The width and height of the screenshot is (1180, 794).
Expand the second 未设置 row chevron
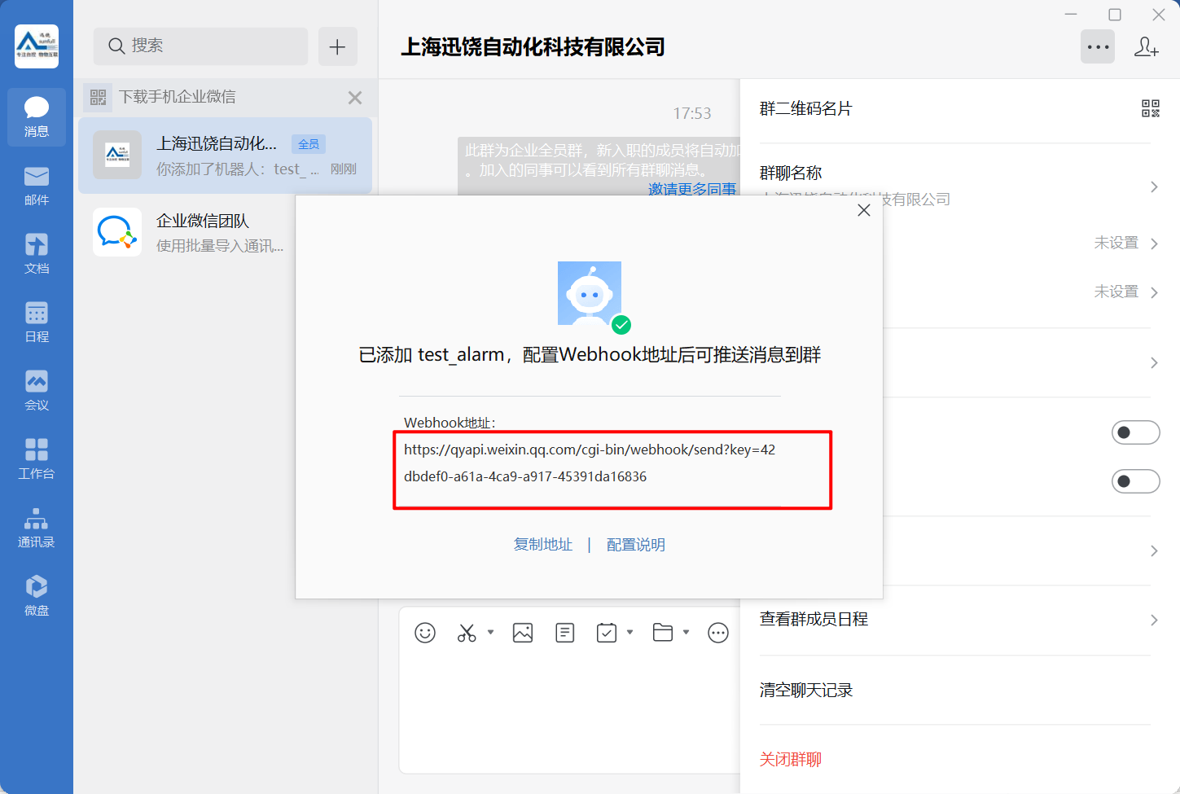click(1154, 292)
